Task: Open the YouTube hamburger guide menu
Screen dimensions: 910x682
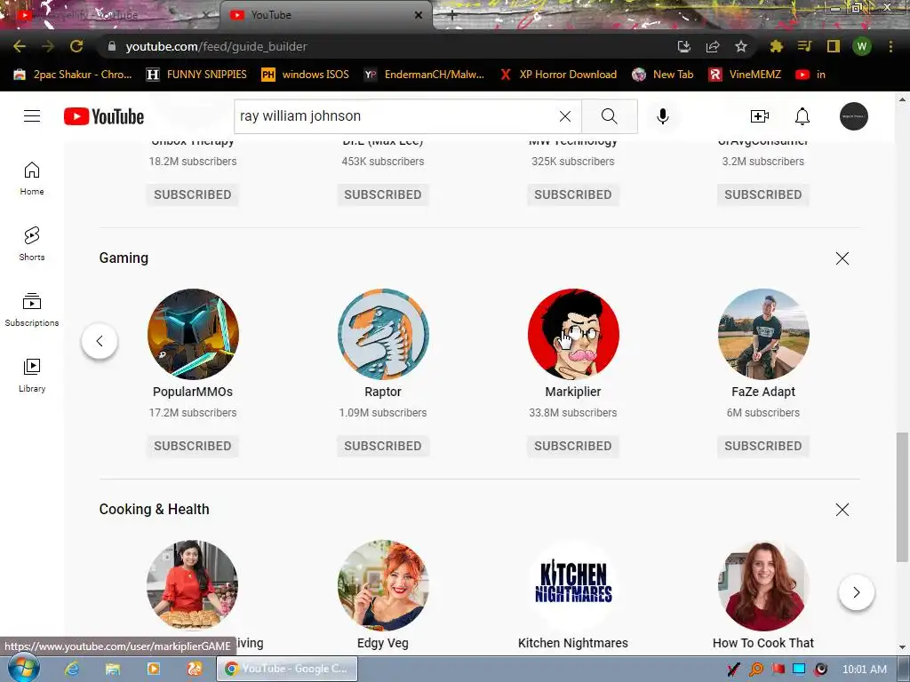Action: (32, 116)
